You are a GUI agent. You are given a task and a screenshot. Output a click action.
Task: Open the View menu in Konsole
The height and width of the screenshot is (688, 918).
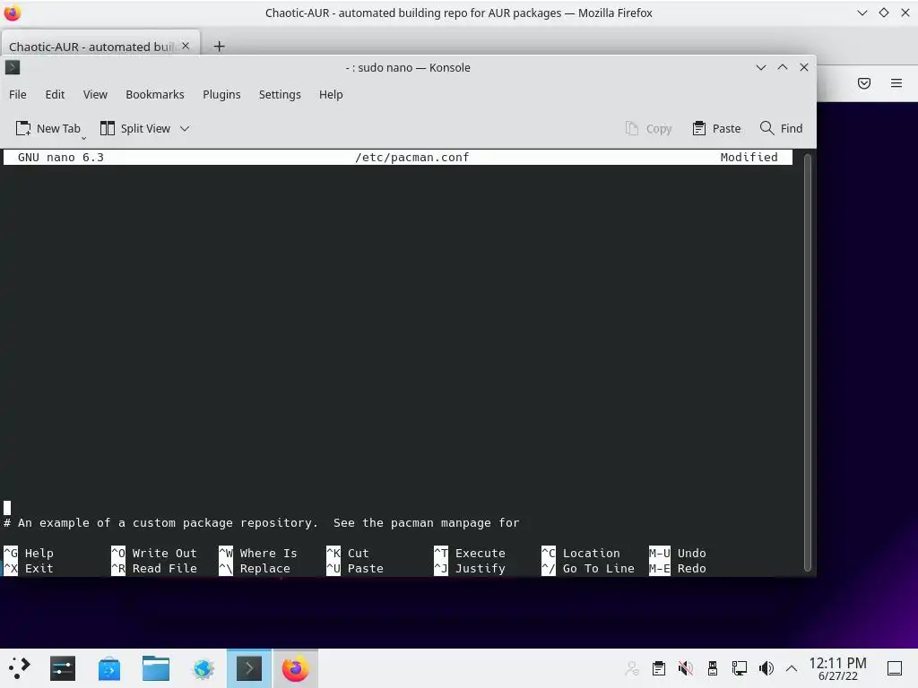pyautogui.click(x=95, y=94)
